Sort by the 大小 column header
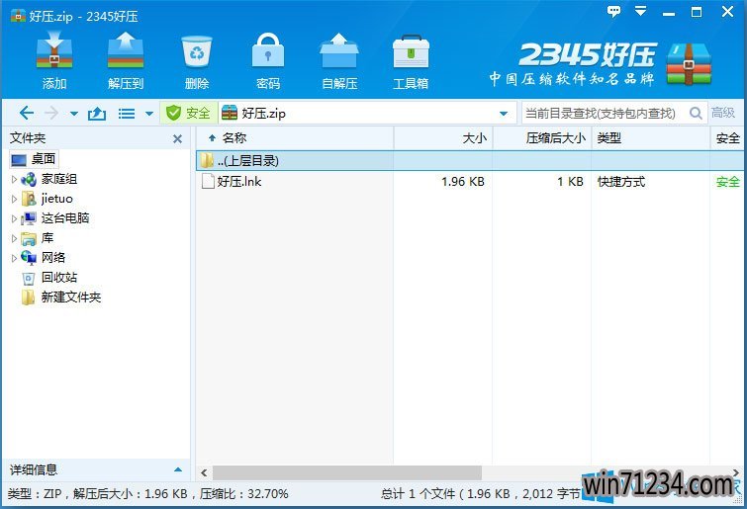This screenshot has height=509, width=747. pyautogui.click(x=443, y=138)
